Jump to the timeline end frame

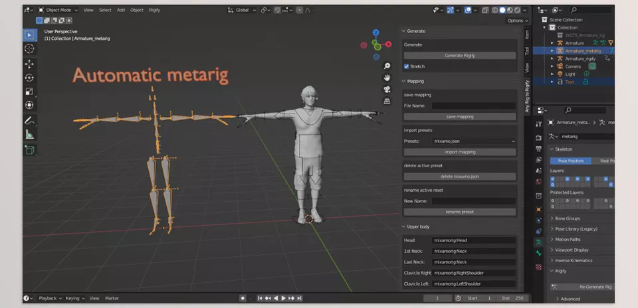tap(299, 298)
